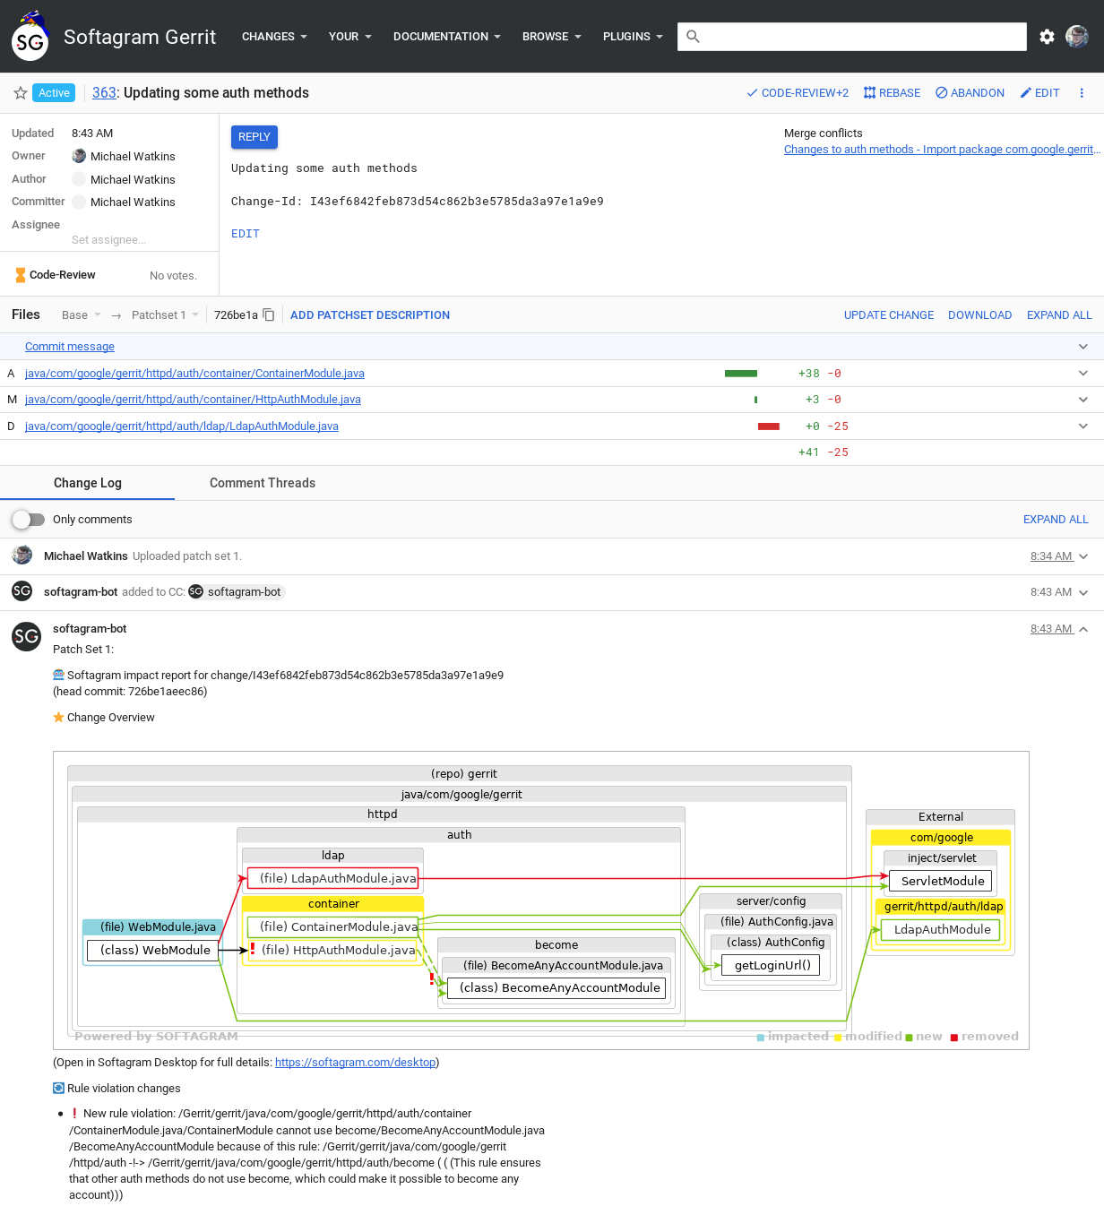Open the YOUR dropdown menu
Image resolution: width=1104 pixels, height=1206 pixels.
click(349, 37)
